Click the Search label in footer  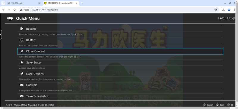pos(210,105)
